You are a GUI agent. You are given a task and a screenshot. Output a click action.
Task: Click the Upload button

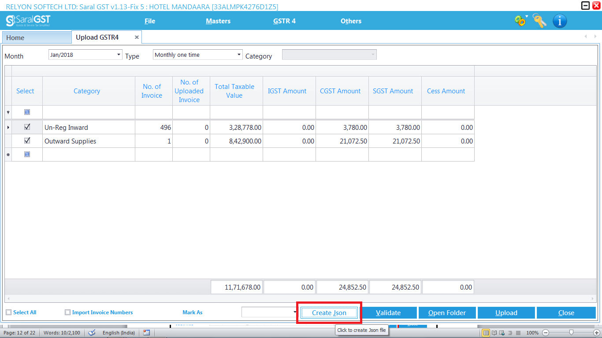coord(506,313)
